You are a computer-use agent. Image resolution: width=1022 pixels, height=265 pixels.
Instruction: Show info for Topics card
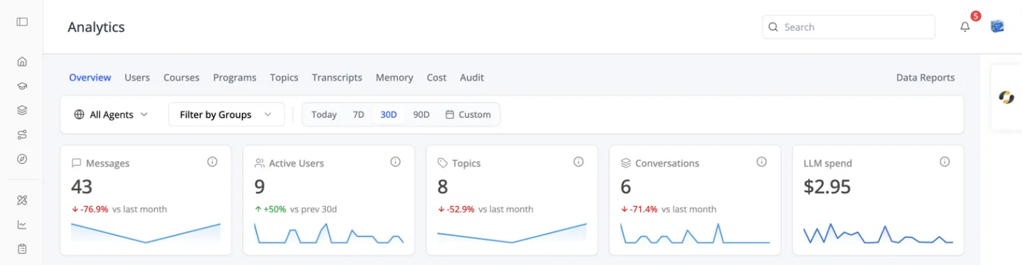[578, 162]
